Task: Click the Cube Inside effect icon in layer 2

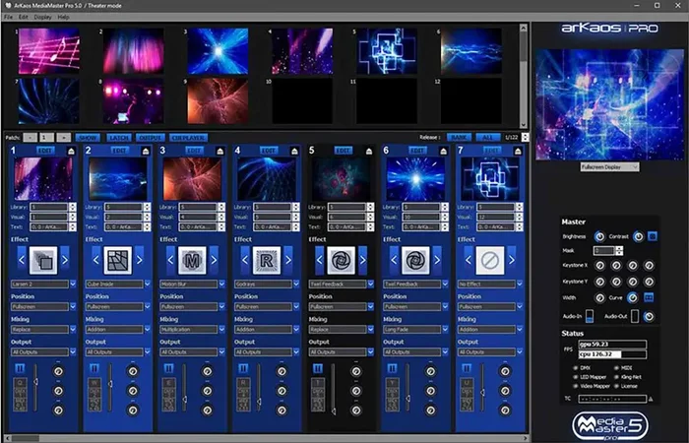Action: 117,260
